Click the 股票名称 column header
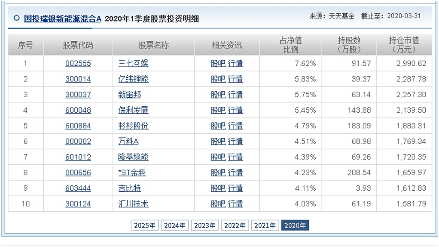This screenshot has height=247, width=439. (153, 45)
